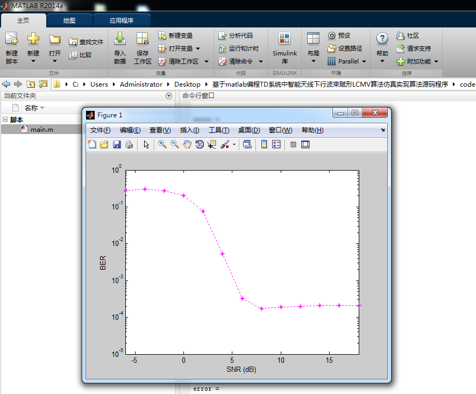Screen dimensions: 476x394
Task: Click the back navigation arrow
Action: pos(6,84)
